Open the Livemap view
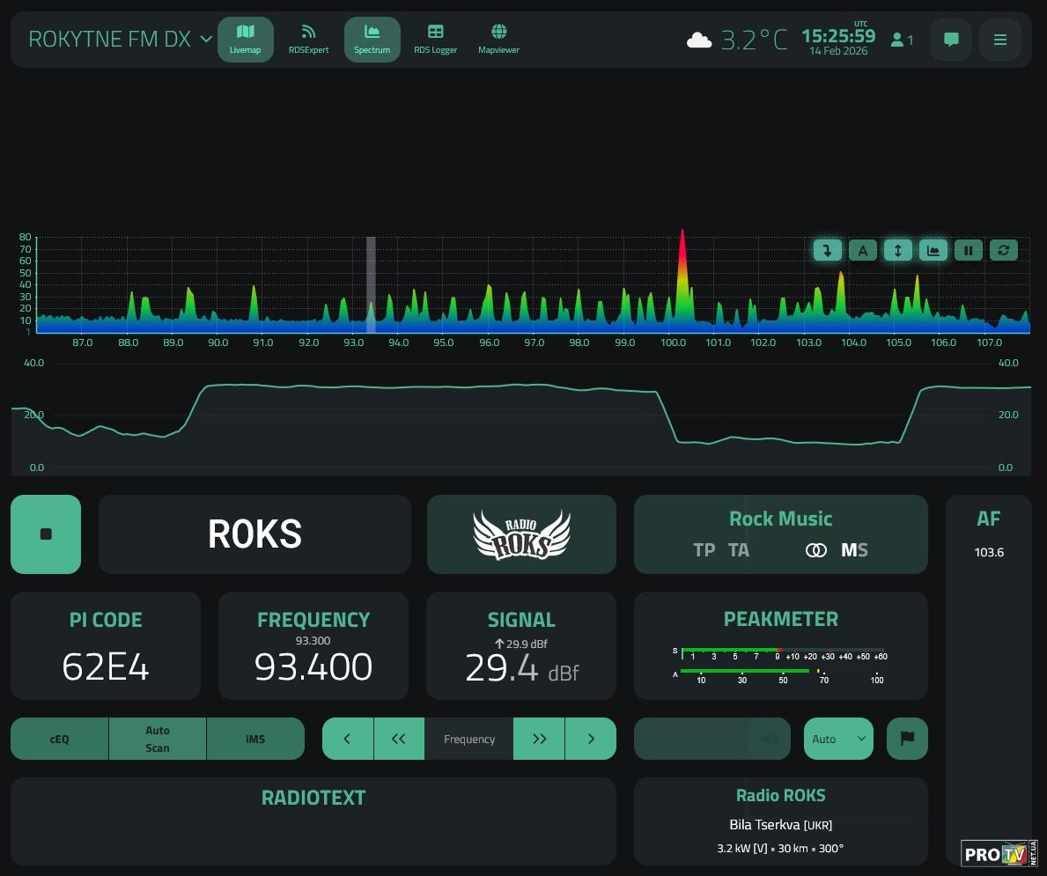 coord(245,40)
